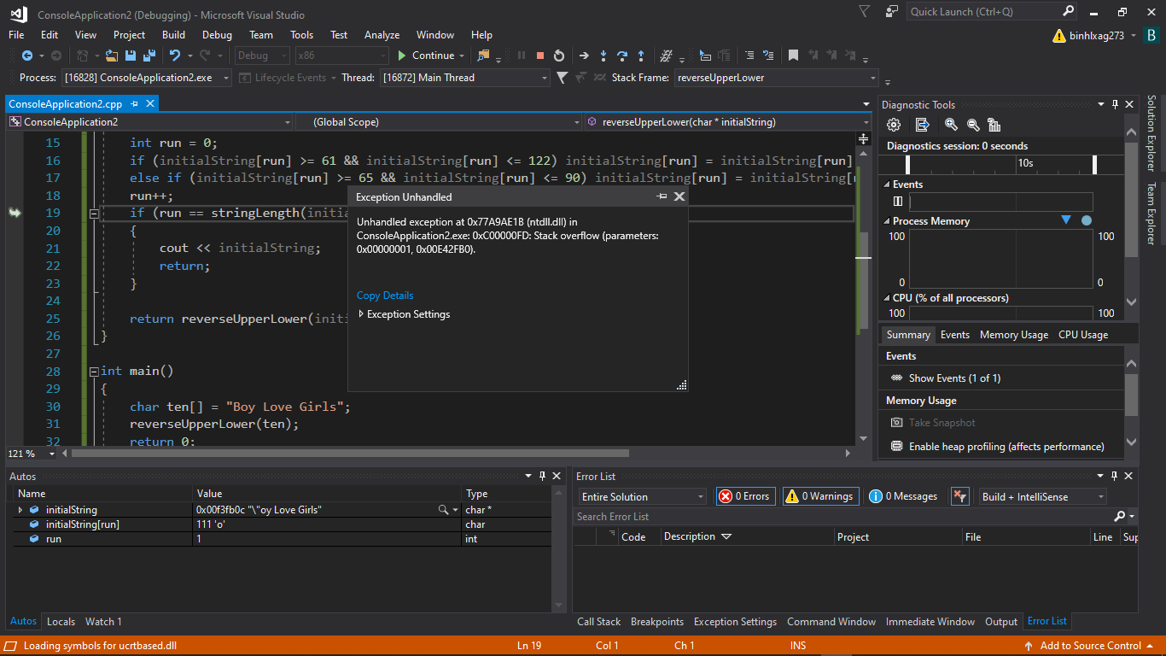Toggle the 0 Warnings filter
Viewport: 1166px width, 656px height.
click(820, 496)
